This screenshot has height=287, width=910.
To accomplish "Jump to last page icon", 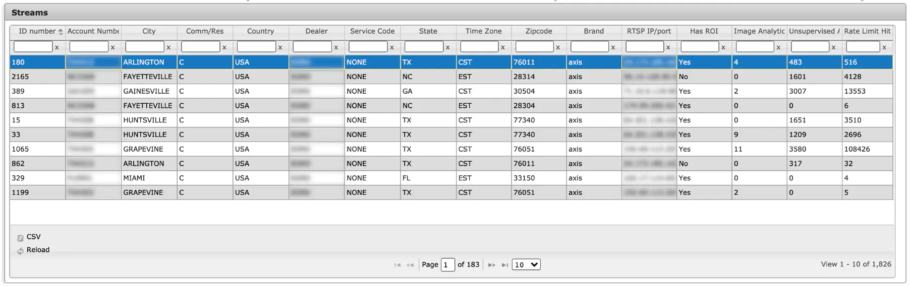I will (x=505, y=265).
